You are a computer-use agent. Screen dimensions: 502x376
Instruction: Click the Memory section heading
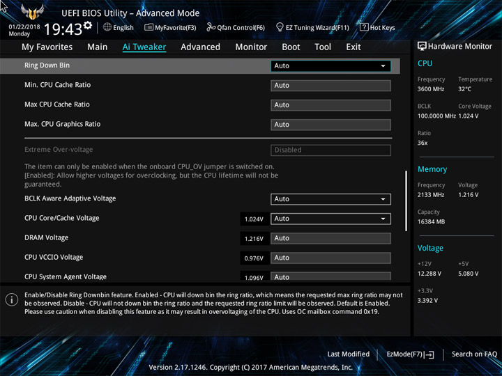point(432,169)
